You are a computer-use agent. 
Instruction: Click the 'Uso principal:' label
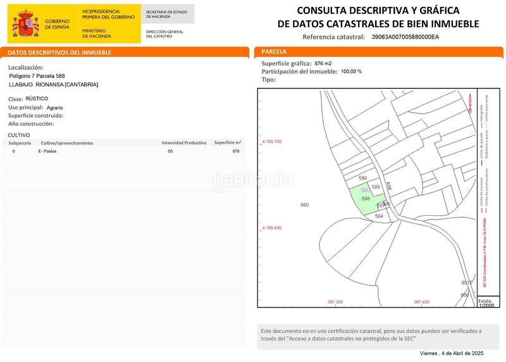[25, 108]
